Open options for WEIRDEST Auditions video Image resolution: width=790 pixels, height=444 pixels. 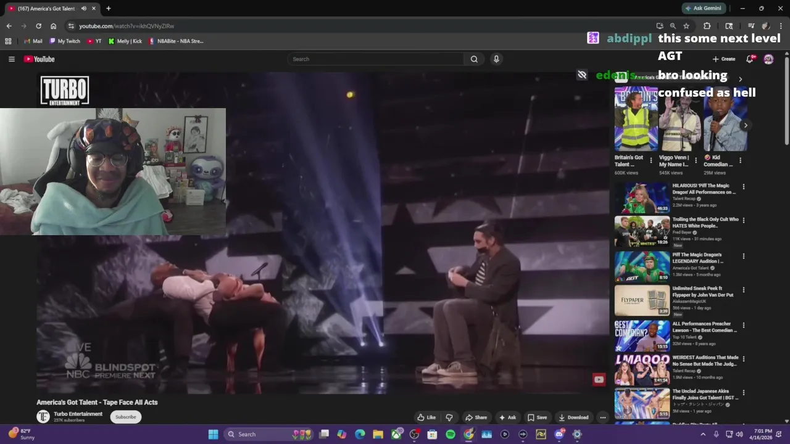(x=743, y=358)
